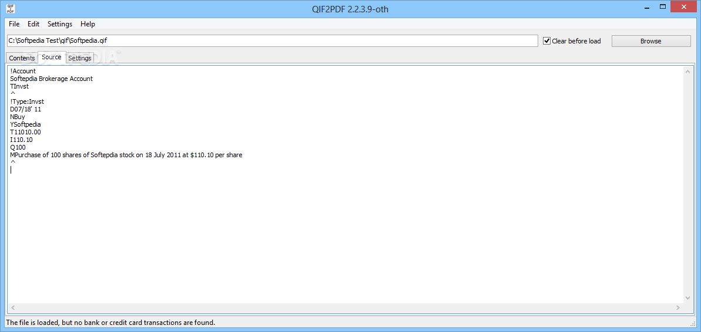Click the 'NBuy' line
701x332 pixels.
tap(18, 117)
